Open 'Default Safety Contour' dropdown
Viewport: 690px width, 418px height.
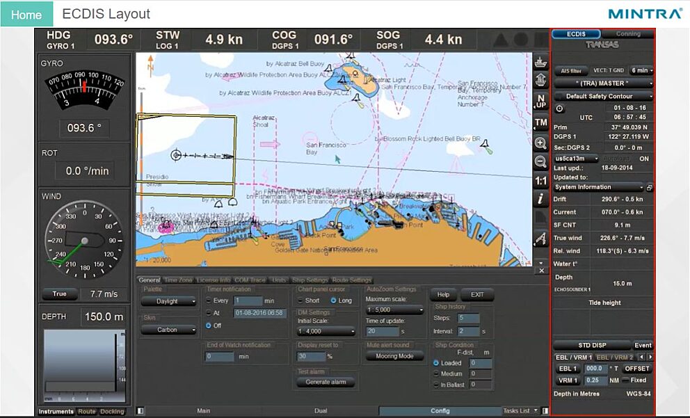coord(603,97)
